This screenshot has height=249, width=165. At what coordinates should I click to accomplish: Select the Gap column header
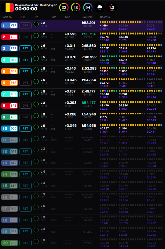pos(68,17)
